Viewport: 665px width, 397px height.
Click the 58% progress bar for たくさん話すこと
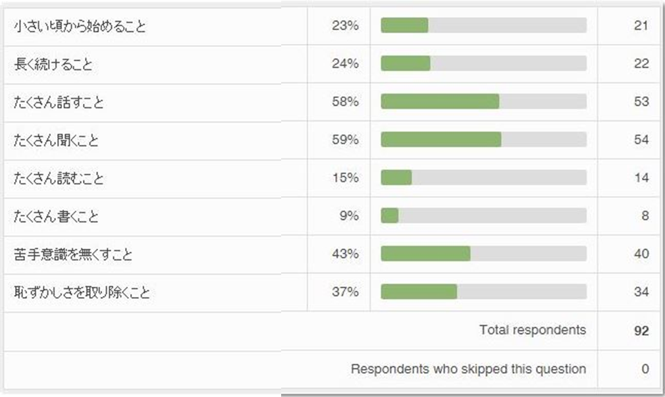[x=483, y=102]
